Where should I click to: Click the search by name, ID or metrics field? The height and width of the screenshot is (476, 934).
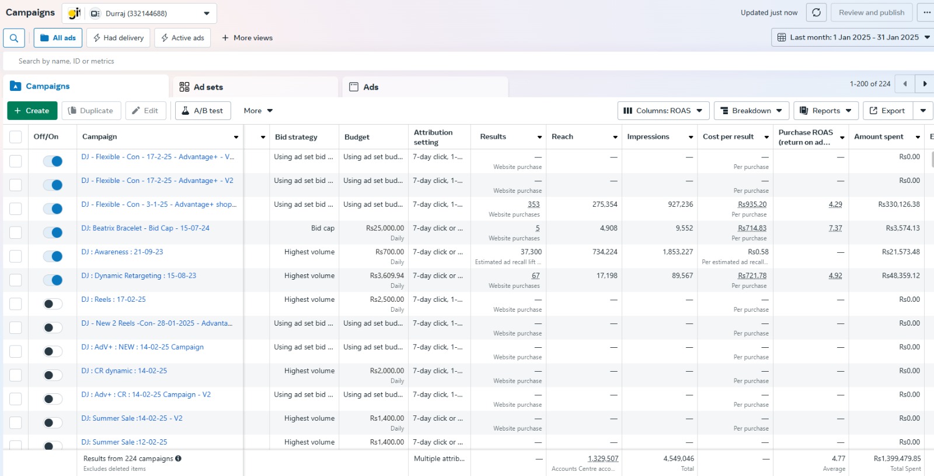click(233, 61)
